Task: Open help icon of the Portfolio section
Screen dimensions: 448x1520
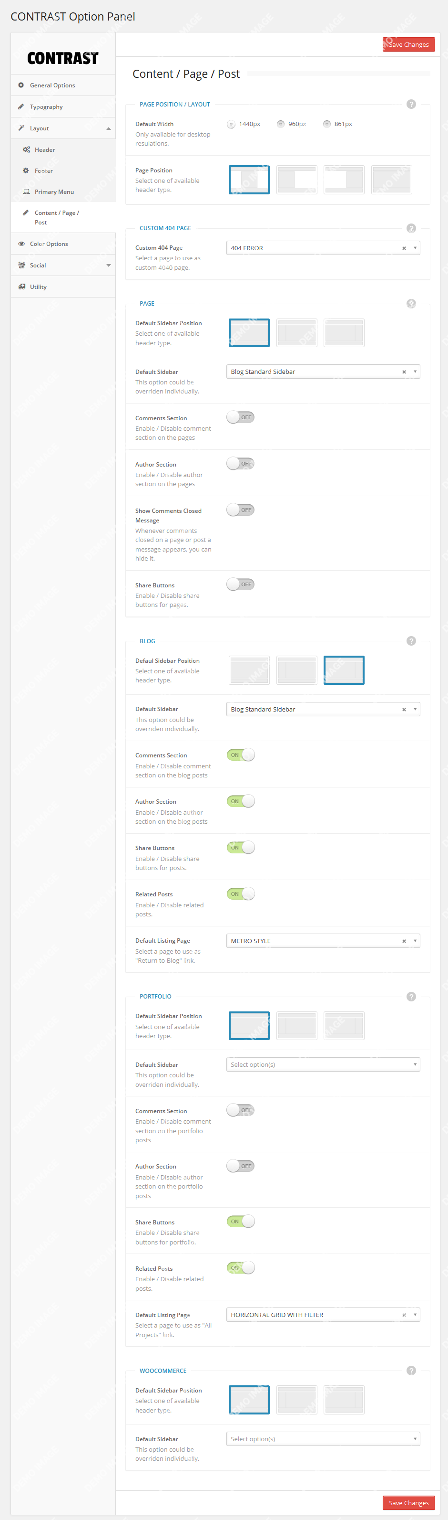Action: (411, 997)
